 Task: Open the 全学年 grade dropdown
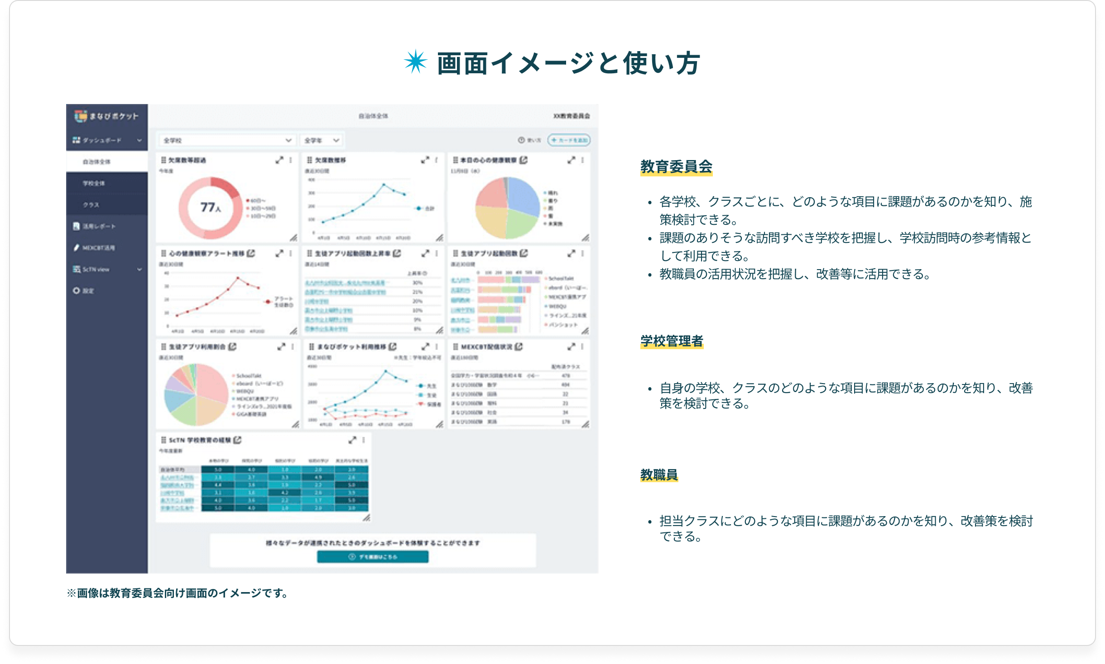tap(322, 140)
